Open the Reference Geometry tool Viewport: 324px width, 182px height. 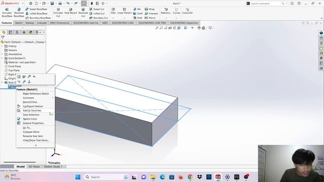166,11
